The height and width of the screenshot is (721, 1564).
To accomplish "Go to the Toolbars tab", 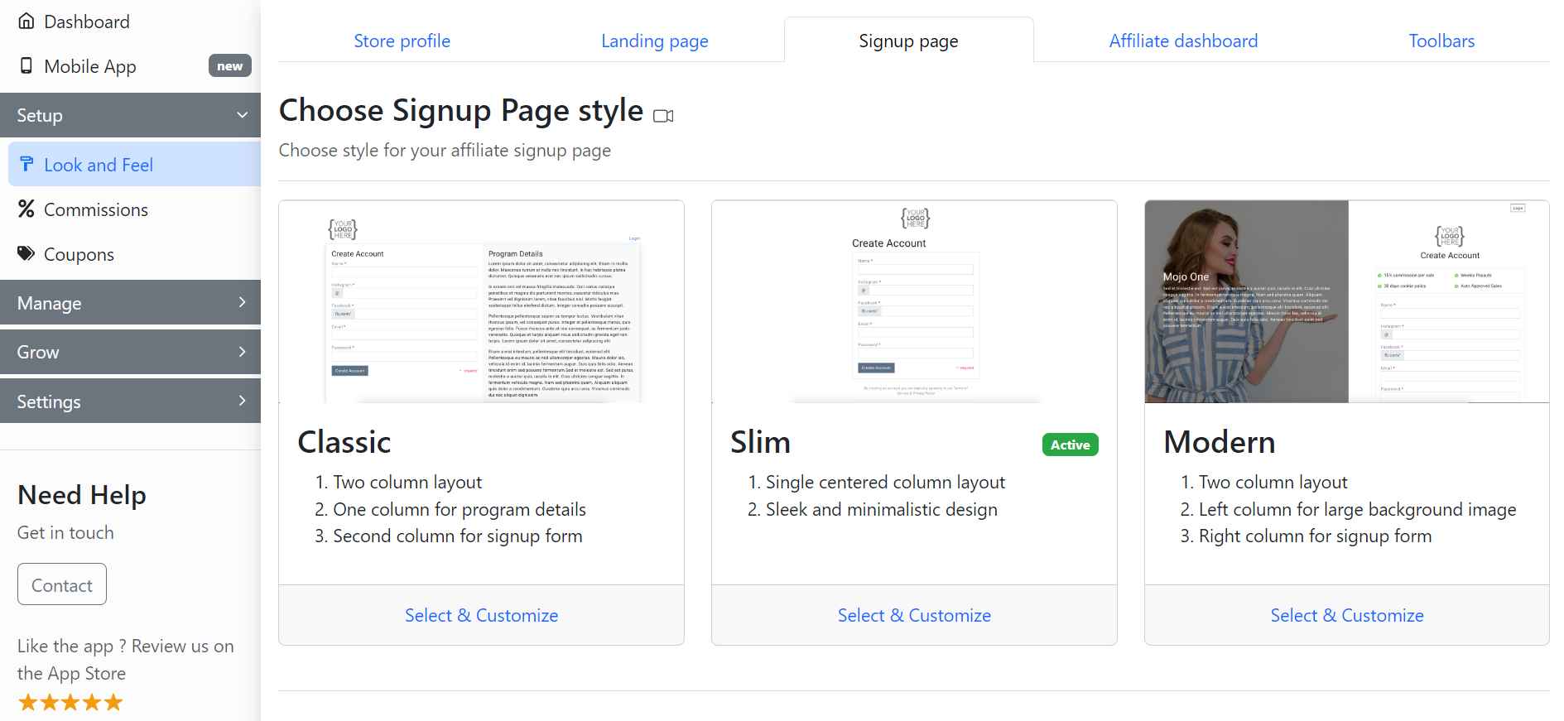I will tap(1441, 41).
